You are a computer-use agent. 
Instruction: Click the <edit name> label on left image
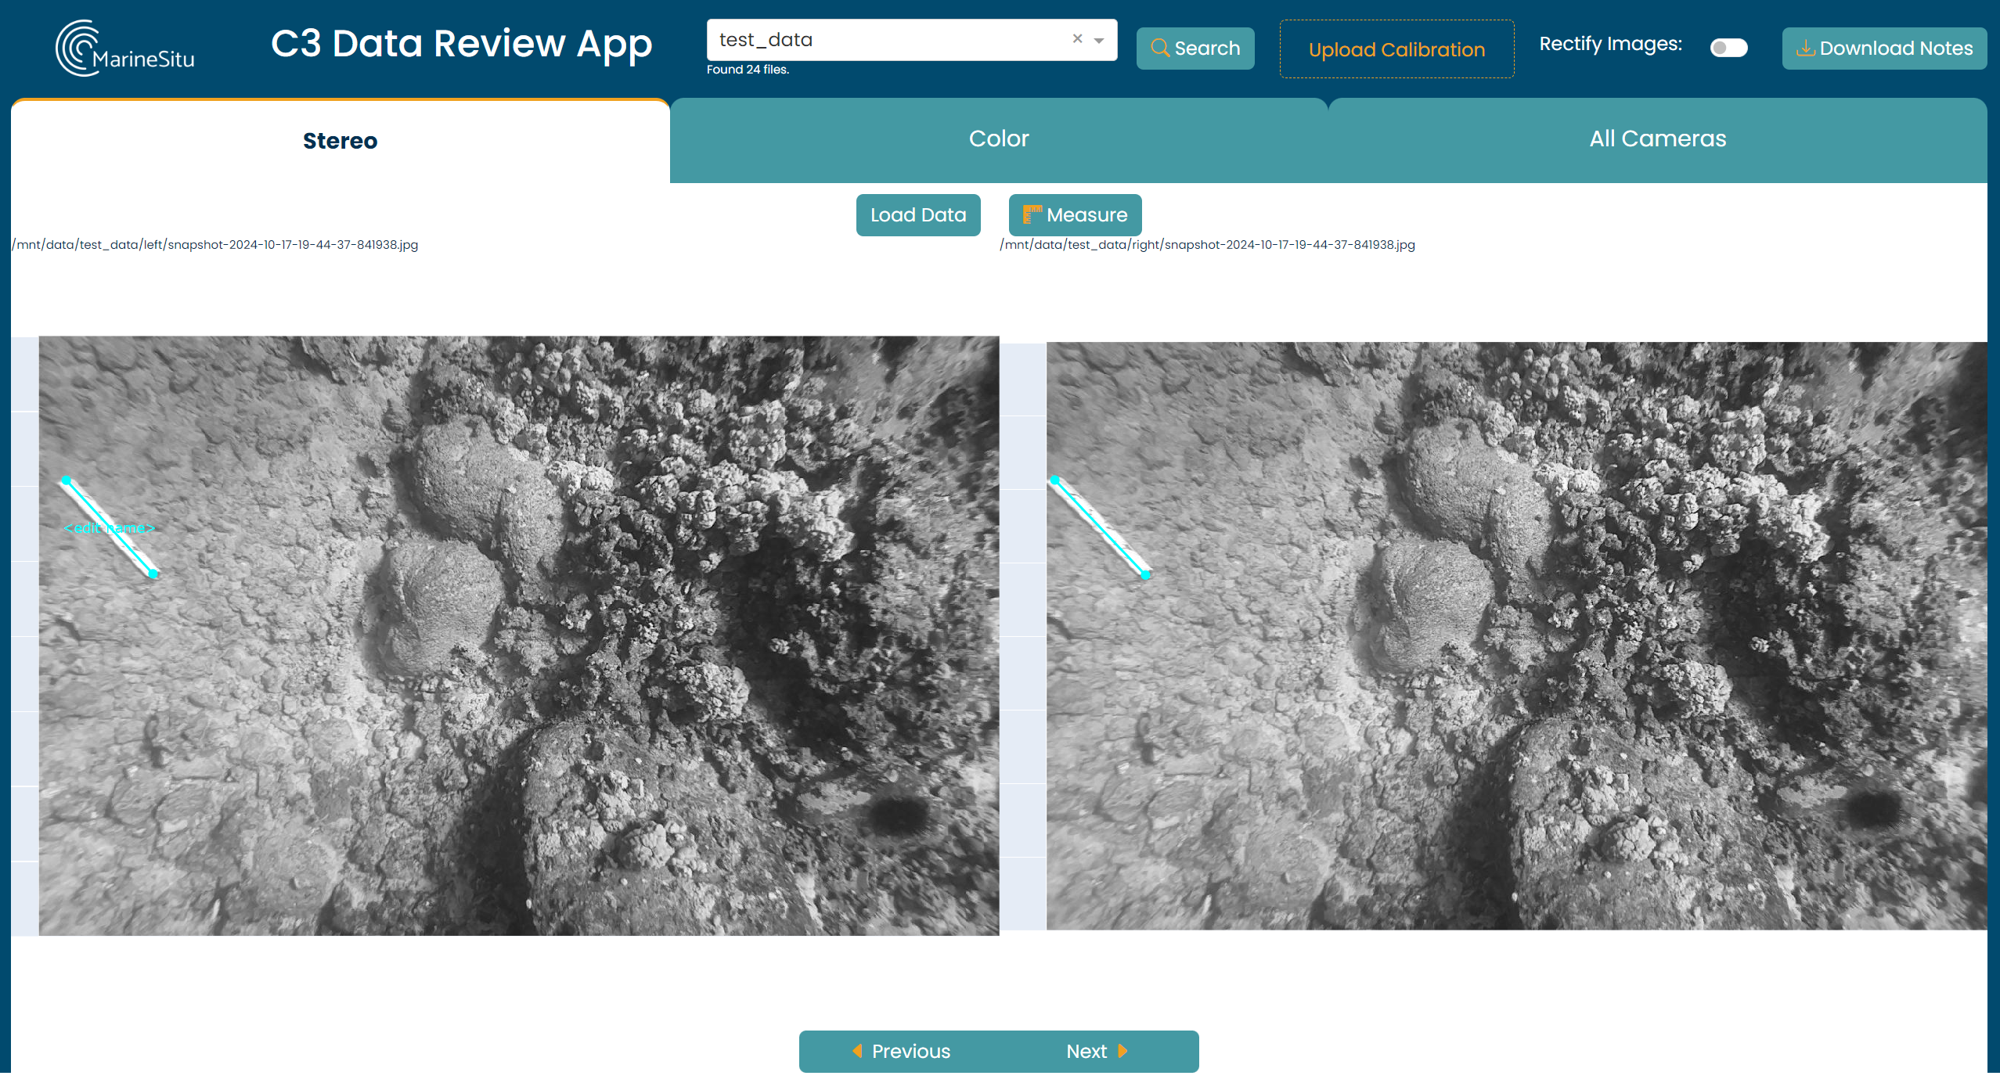pos(109,528)
